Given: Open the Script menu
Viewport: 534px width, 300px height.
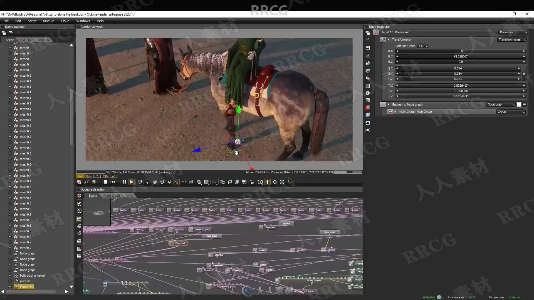Looking at the screenshot, I should pos(32,21).
